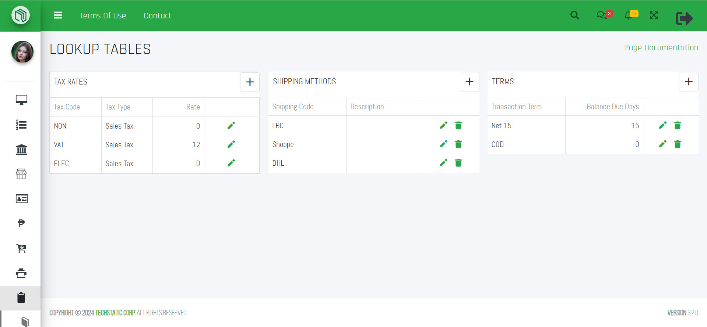Edit the Net 15 term
The height and width of the screenshot is (327, 707).
[x=662, y=126]
